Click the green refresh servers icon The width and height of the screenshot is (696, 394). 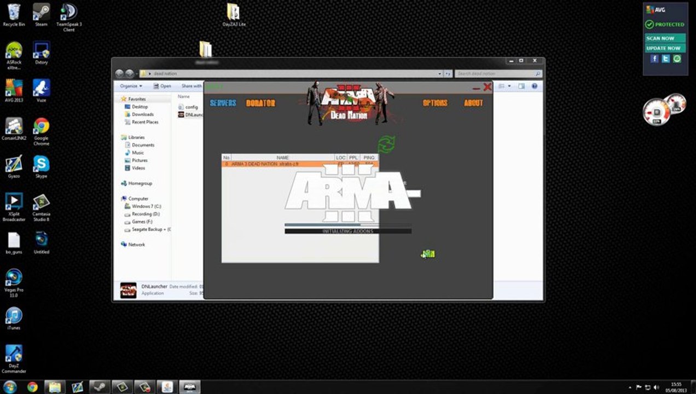pyautogui.click(x=386, y=145)
